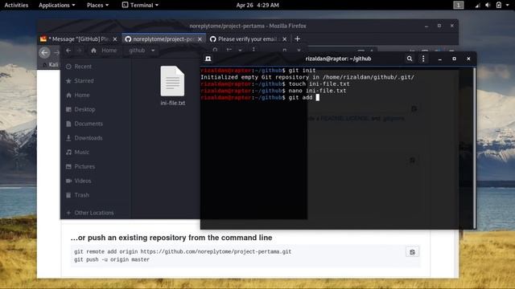Image resolution: width=515 pixels, height=289 pixels.
Task: Click 'Initialized empty Git repository' output line
Action: [307, 77]
